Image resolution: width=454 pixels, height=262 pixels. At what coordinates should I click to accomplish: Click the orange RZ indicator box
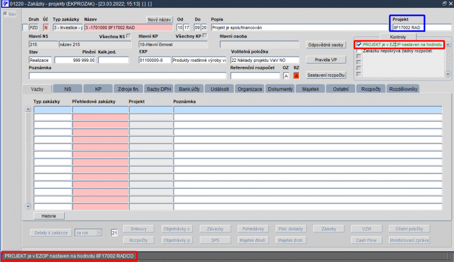[296, 75]
